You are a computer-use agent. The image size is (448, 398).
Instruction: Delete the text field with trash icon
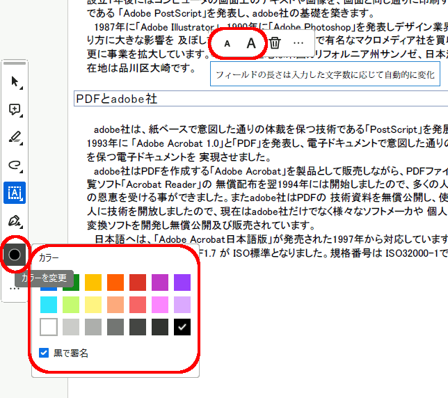coord(275,43)
